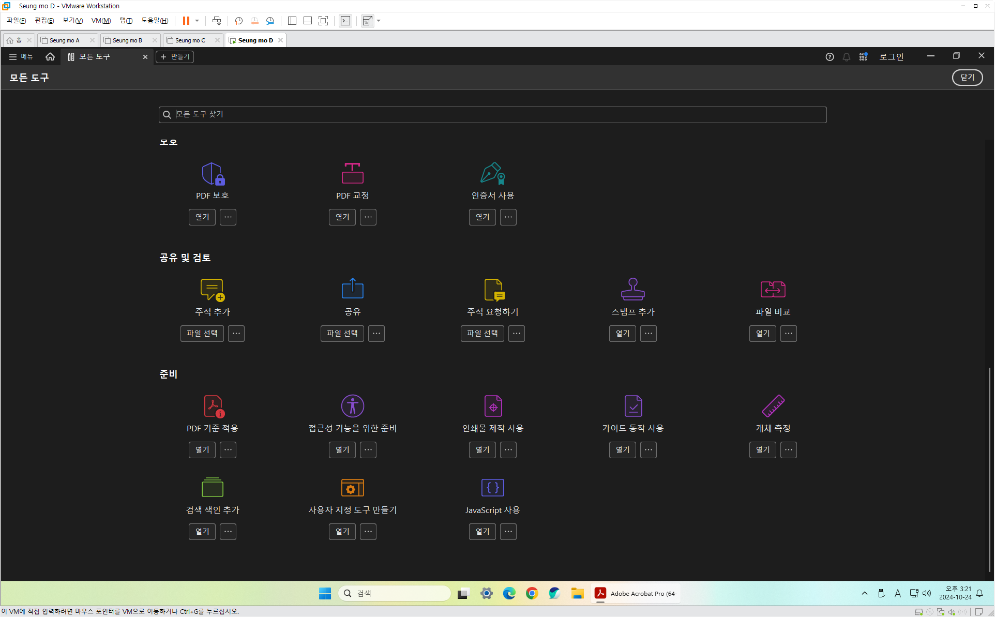Open more options for PDF 보호
This screenshot has width=995, height=617.
[x=228, y=217]
